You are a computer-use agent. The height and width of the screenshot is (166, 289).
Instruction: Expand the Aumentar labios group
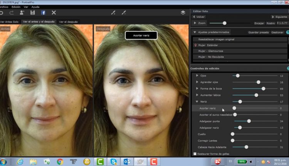click(197, 95)
